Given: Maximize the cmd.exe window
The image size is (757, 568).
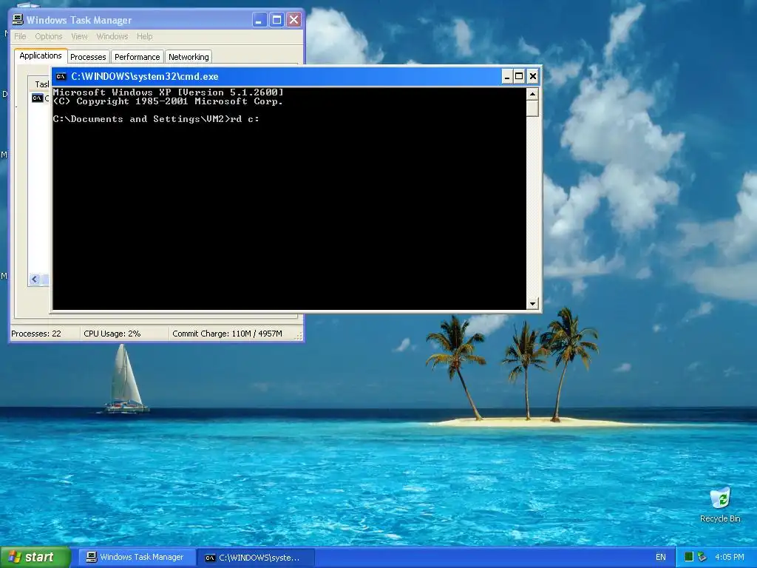Looking at the screenshot, I should (519, 76).
